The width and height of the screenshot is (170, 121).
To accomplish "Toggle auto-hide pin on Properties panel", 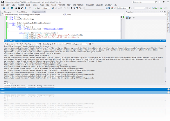I will pyautogui.click(x=163, y=12).
